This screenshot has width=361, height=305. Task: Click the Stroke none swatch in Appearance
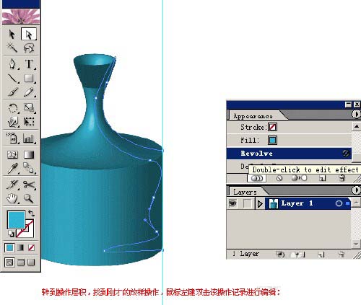tap(272, 127)
